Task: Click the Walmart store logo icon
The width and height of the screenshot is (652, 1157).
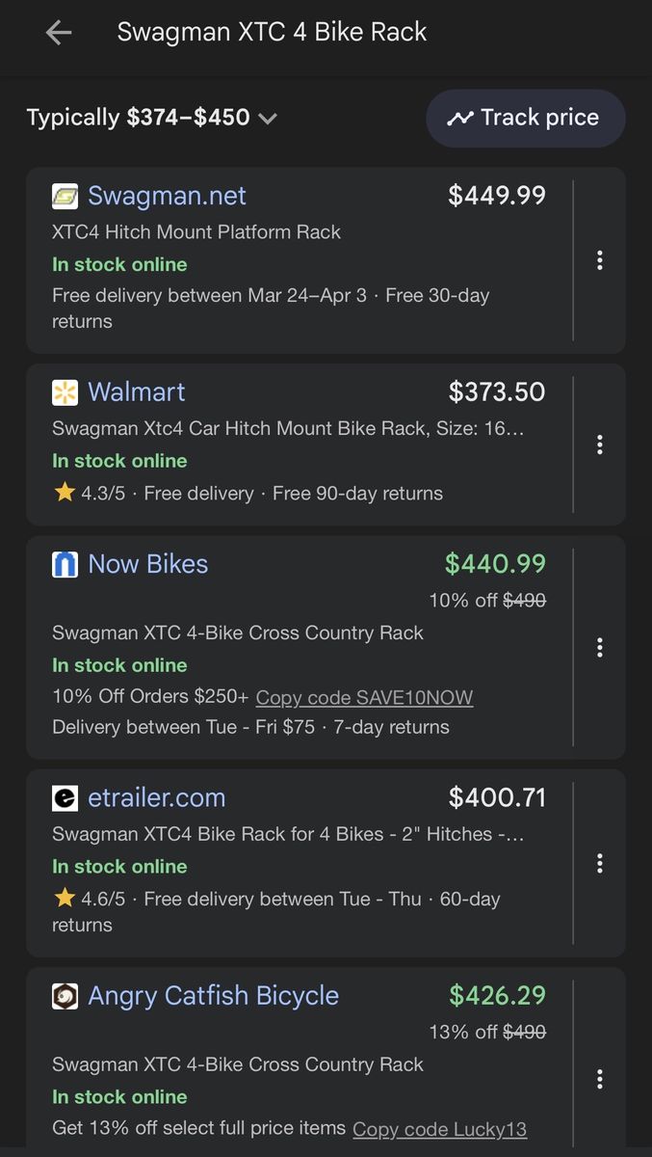Action: (65, 392)
